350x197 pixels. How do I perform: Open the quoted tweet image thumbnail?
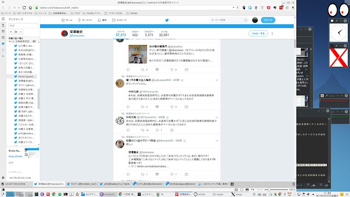(x=138, y=54)
